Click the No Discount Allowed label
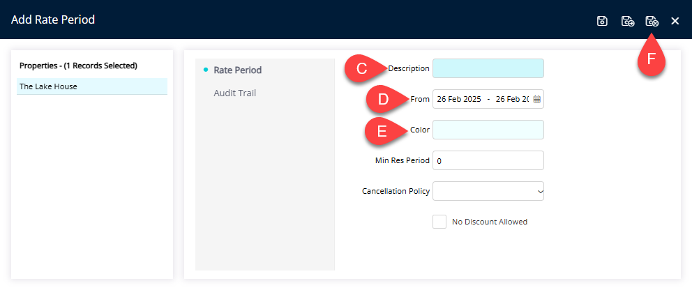This screenshot has width=692, height=290. click(x=490, y=222)
